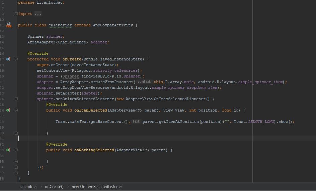316x191 pixels.
Task: Click the underlined (Spinner) cast
Action: [x=71, y=76]
